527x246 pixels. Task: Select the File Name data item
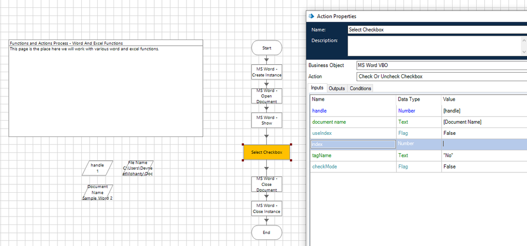pyautogui.click(x=138, y=168)
